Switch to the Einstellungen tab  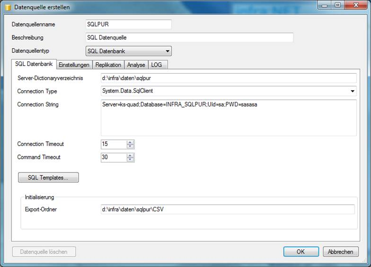[74, 65]
